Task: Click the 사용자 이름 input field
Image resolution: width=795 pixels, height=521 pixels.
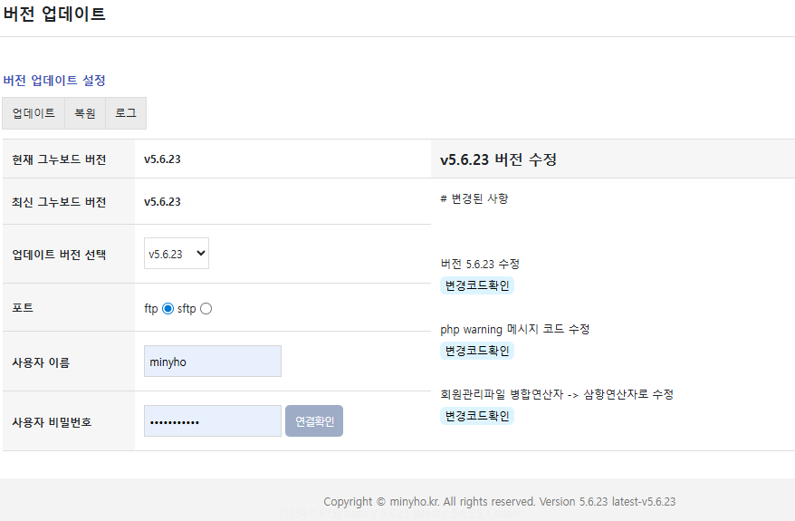Action: pos(213,362)
